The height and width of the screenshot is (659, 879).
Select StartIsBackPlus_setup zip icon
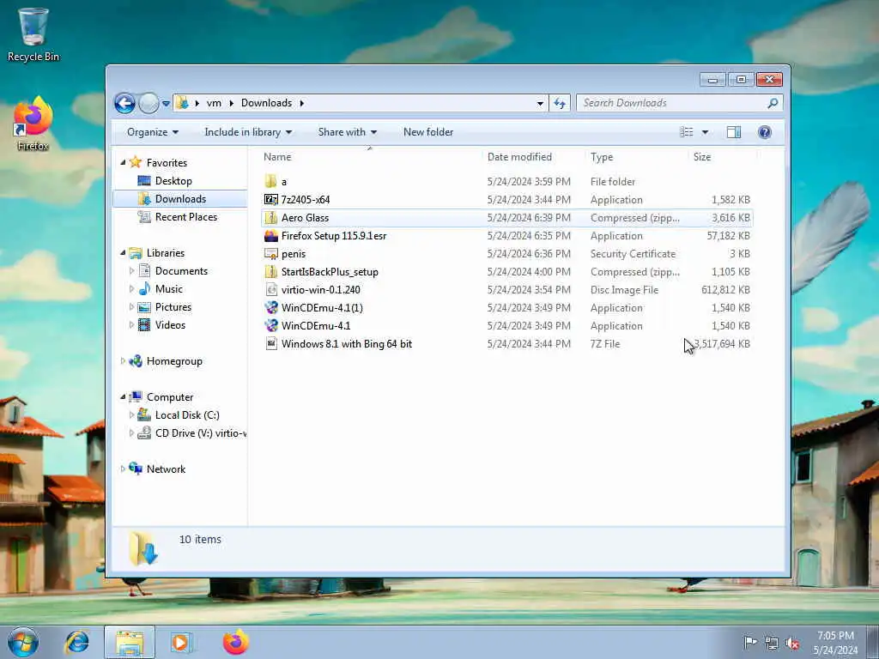[270, 272]
